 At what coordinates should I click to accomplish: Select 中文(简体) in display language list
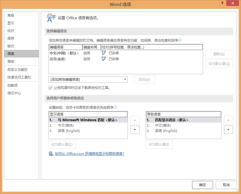point(66,125)
